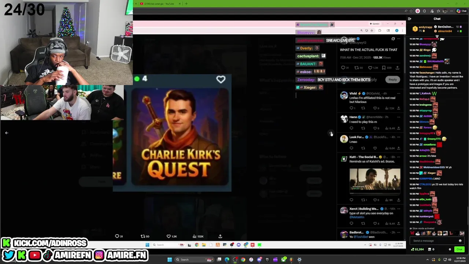
Task: Open the emoji picker in the chat box
Action: point(460,241)
